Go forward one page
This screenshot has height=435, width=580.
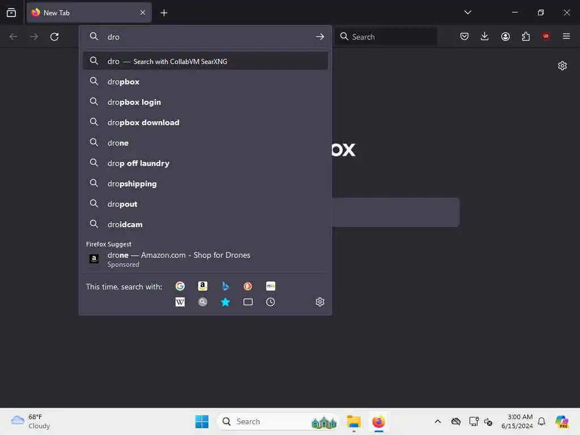tap(34, 37)
